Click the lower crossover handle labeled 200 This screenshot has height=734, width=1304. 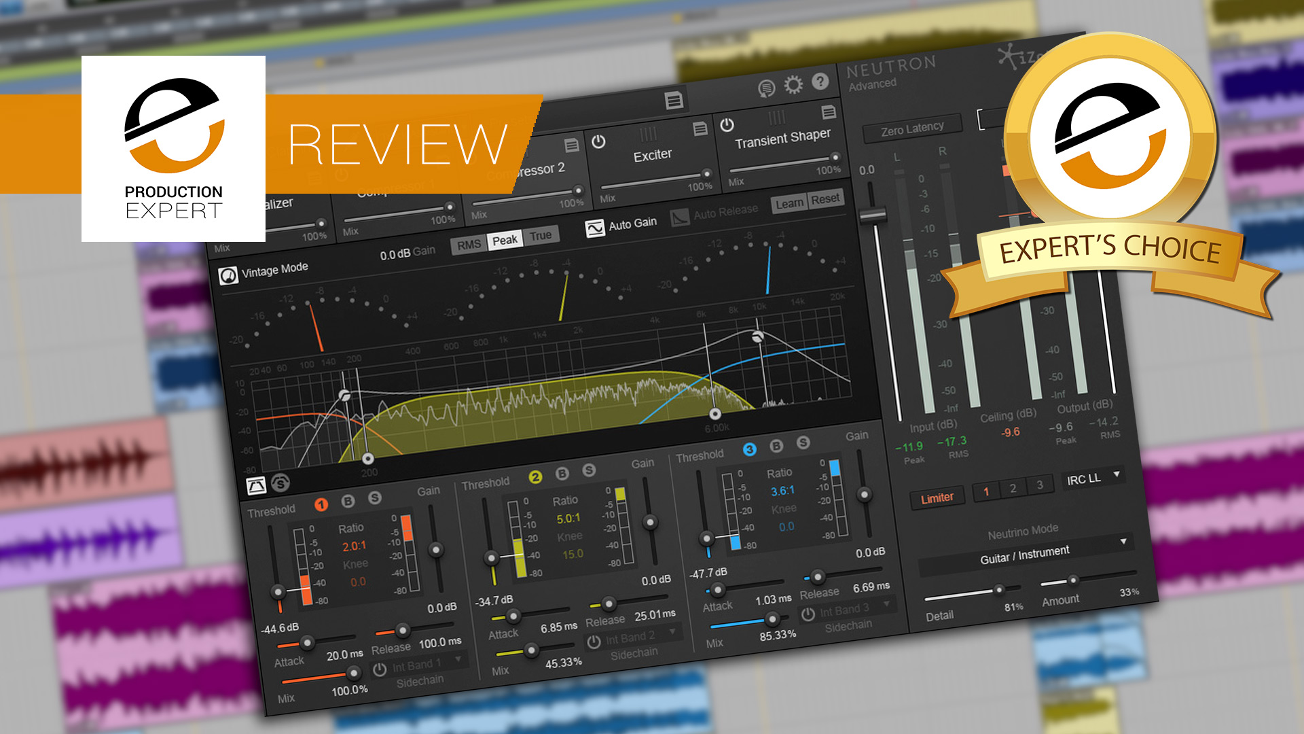[367, 459]
